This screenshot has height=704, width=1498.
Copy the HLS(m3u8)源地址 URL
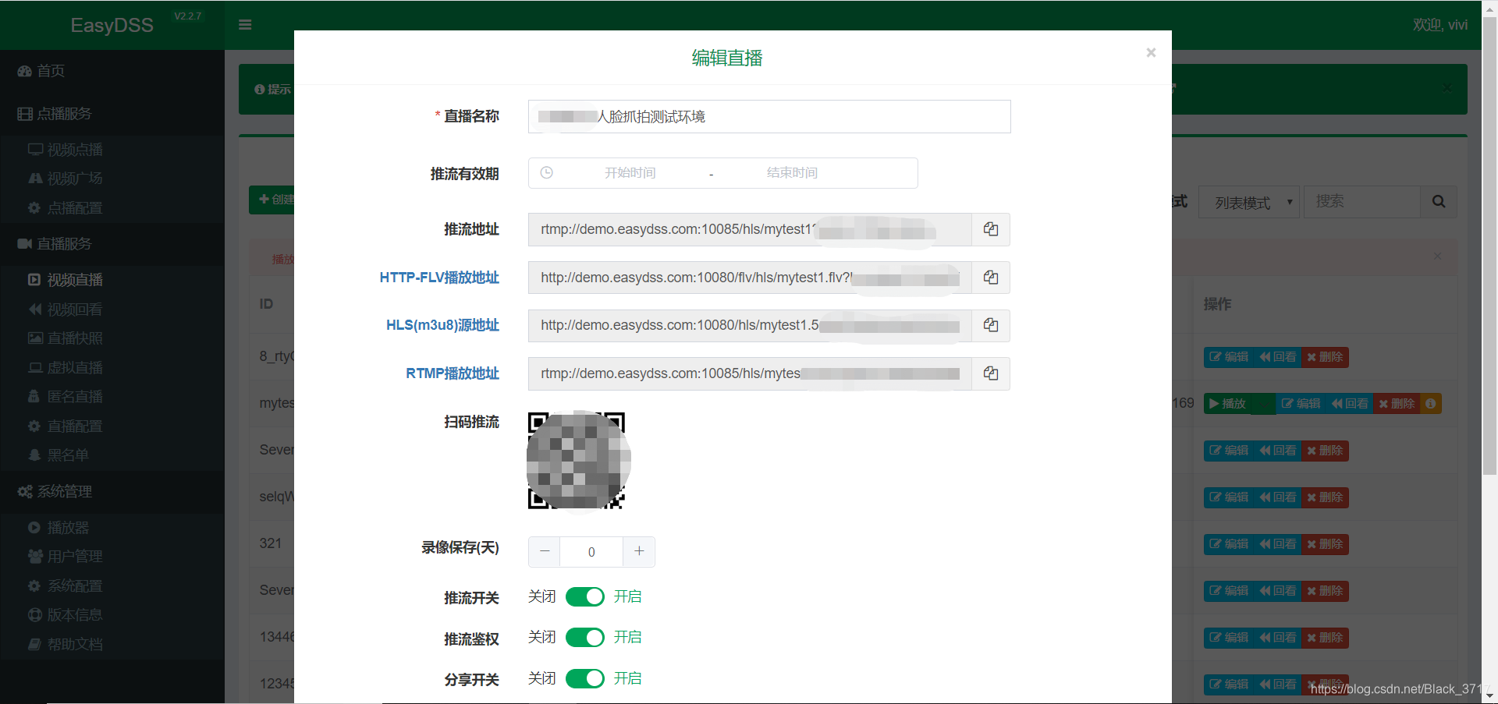[x=991, y=325]
